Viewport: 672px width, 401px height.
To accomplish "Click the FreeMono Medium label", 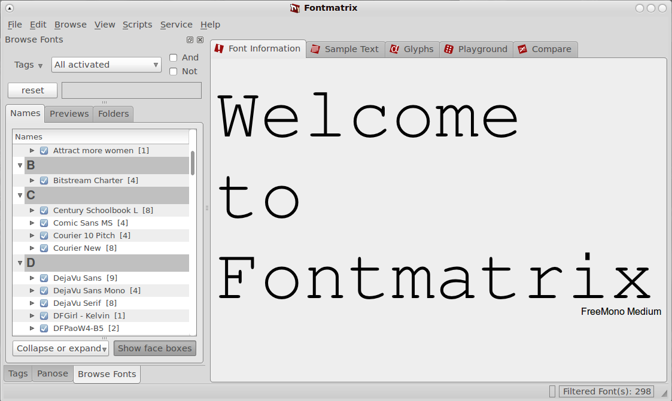I will [621, 312].
